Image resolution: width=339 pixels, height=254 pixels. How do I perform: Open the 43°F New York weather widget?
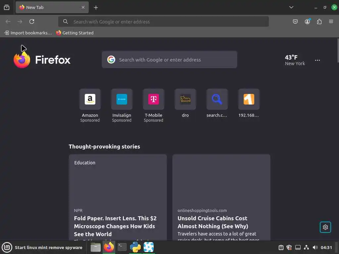(295, 60)
